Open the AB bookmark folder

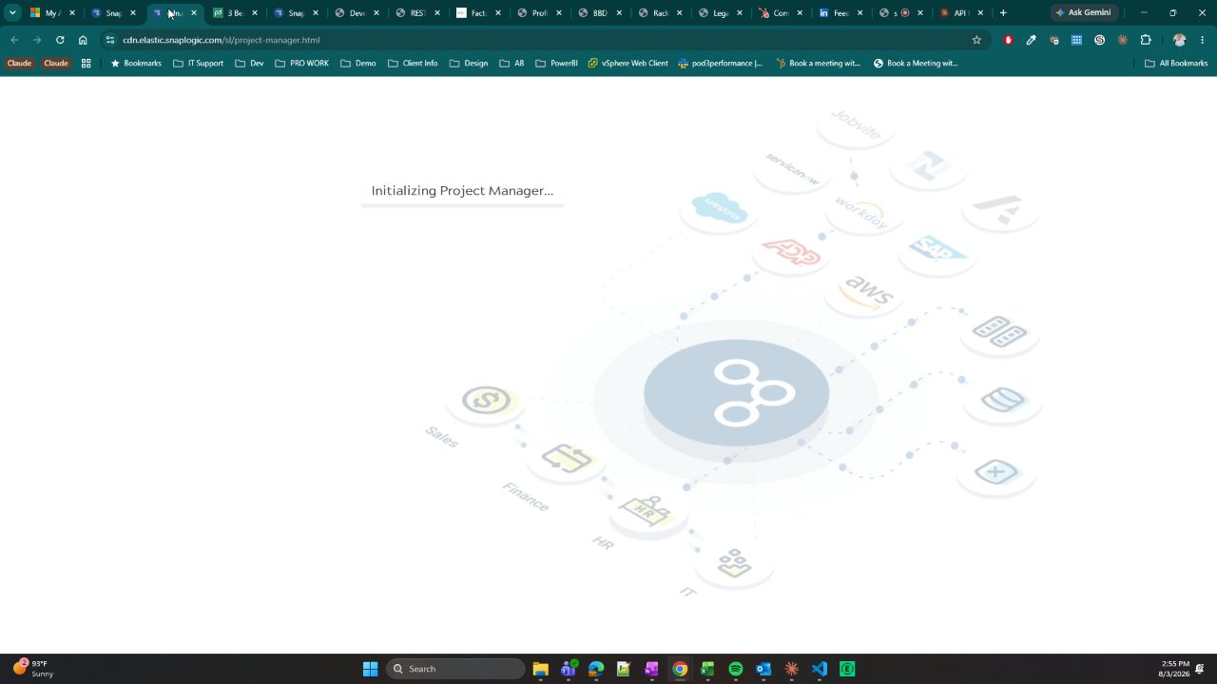pyautogui.click(x=512, y=63)
